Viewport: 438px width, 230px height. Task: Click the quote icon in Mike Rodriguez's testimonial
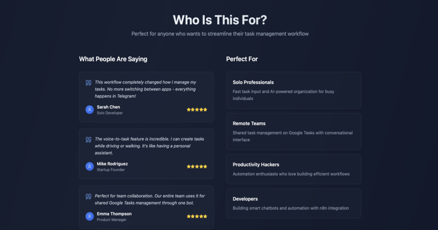point(89,140)
